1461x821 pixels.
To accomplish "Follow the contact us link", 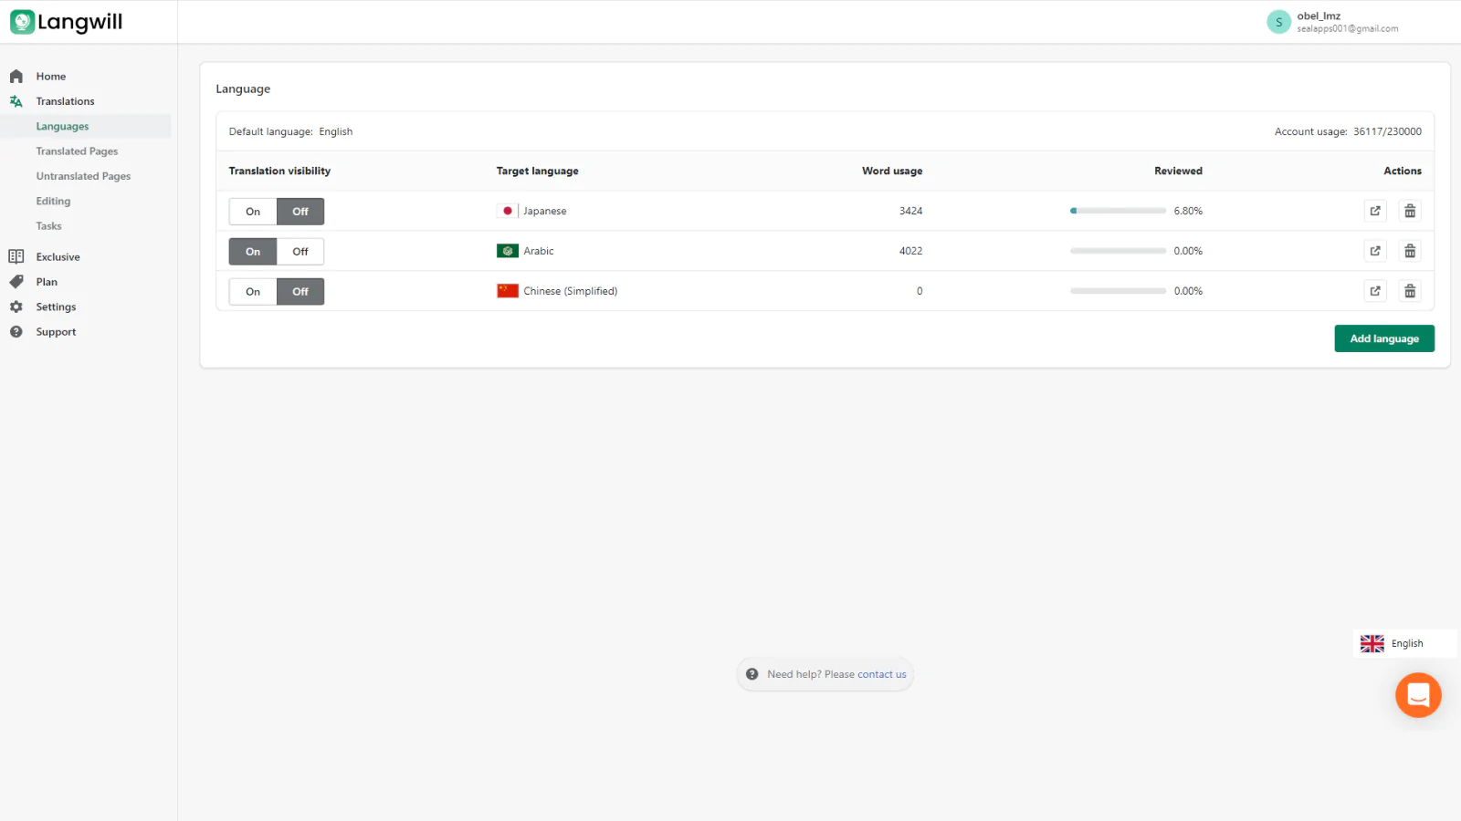I will click(881, 674).
